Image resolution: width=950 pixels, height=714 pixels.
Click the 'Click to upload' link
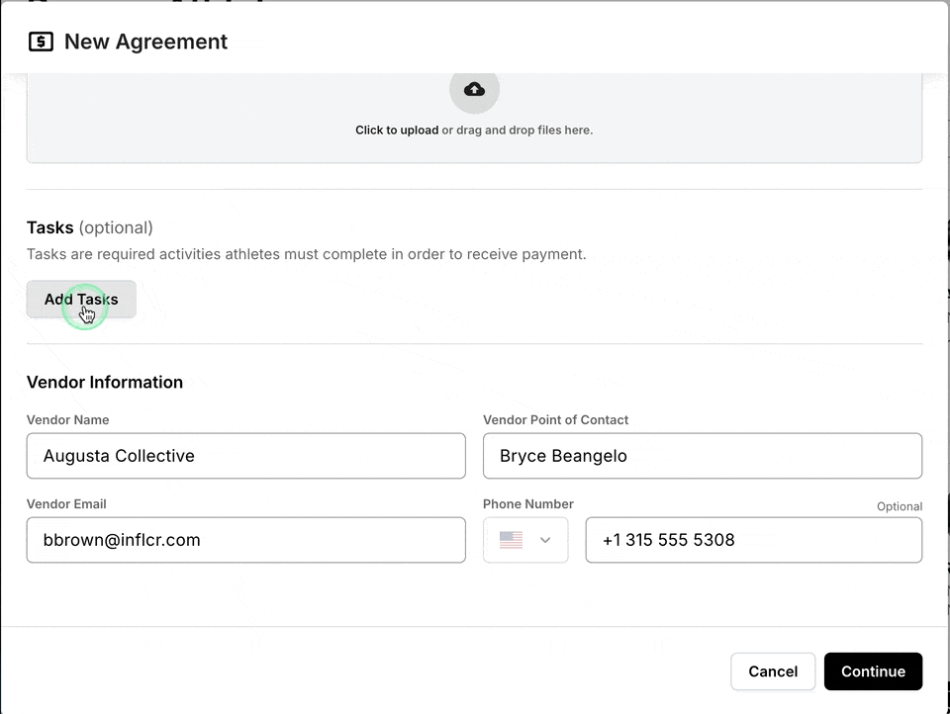pyautogui.click(x=396, y=130)
